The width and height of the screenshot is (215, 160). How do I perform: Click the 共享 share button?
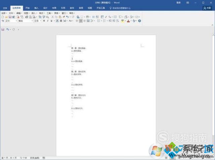[207, 8]
